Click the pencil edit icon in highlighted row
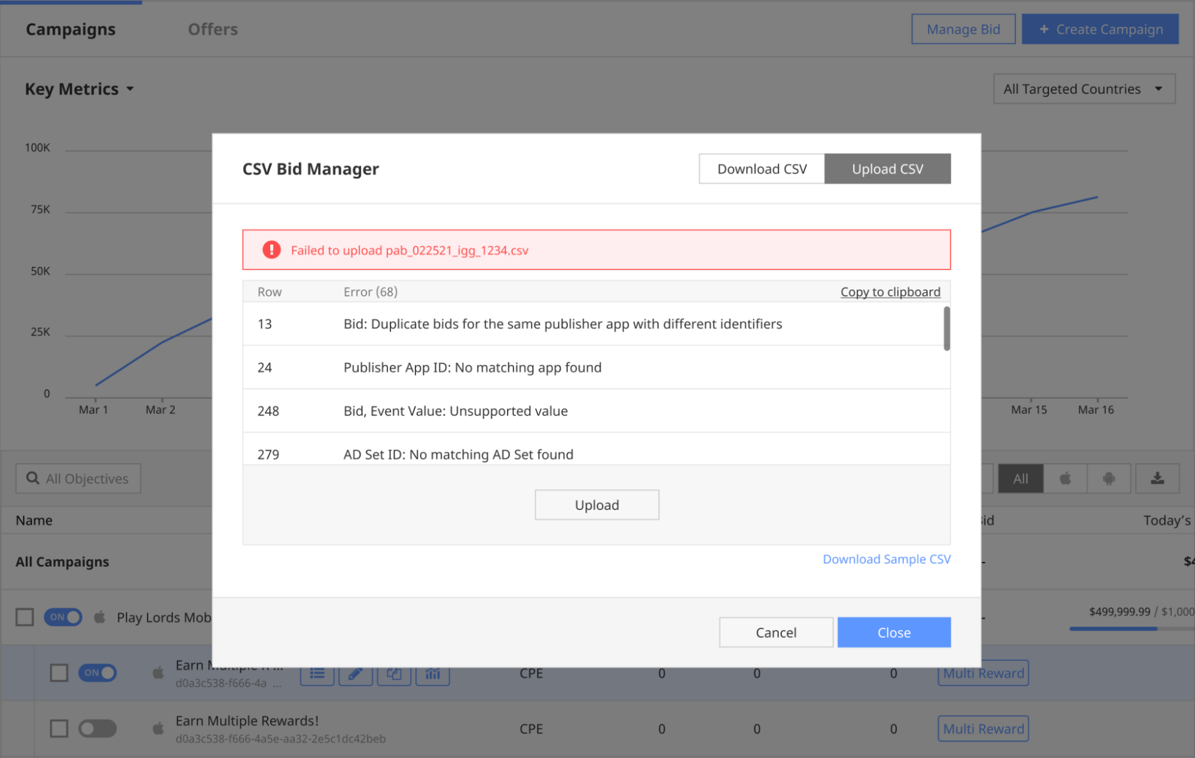Viewport: 1195px width, 758px height. [x=355, y=675]
